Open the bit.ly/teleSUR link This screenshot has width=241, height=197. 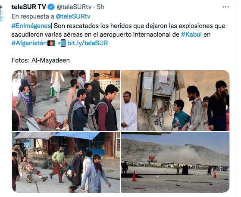coord(88,43)
